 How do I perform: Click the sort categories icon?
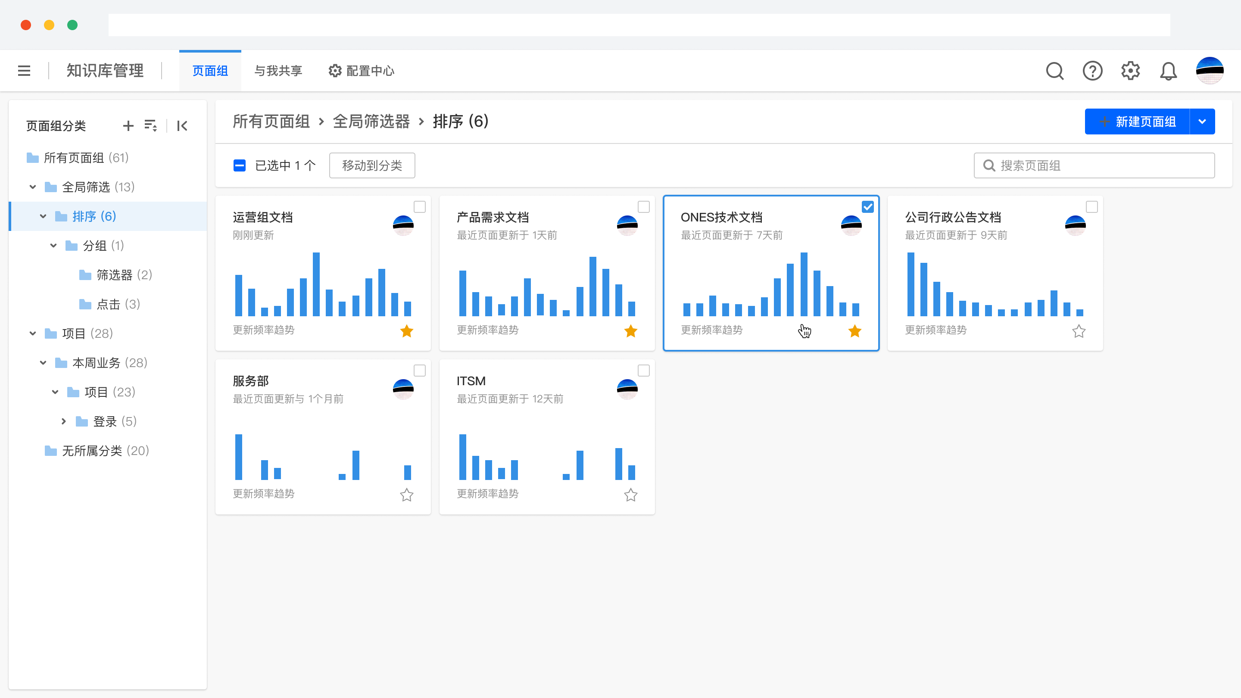click(151, 126)
